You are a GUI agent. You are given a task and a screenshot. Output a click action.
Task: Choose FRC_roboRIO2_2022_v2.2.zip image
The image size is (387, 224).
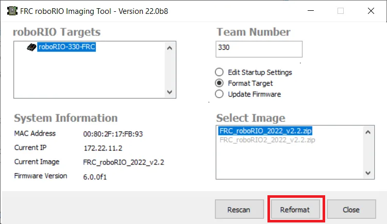[x=267, y=140]
